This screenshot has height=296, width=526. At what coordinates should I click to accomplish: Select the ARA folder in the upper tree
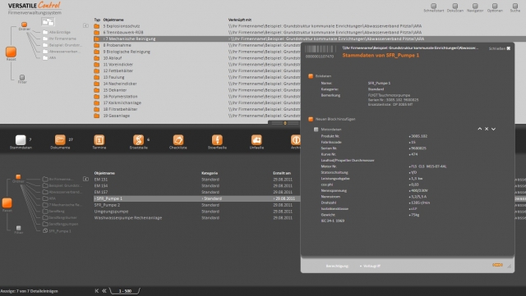pos(53,57)
